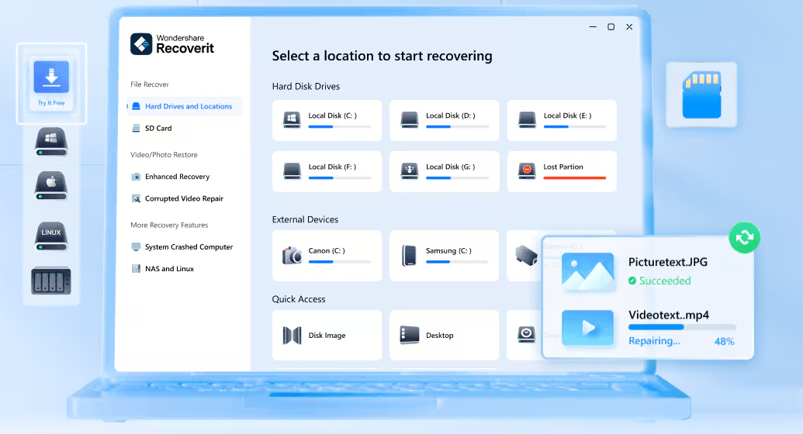Click the NAS and Linux sidebar icon
The width and height of the screenshot is (803, 434).
(136, 269)
